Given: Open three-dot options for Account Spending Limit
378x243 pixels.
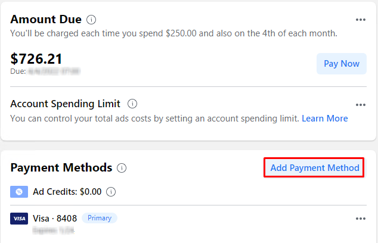Looking at the screenshot, I should tap(360, 105).
